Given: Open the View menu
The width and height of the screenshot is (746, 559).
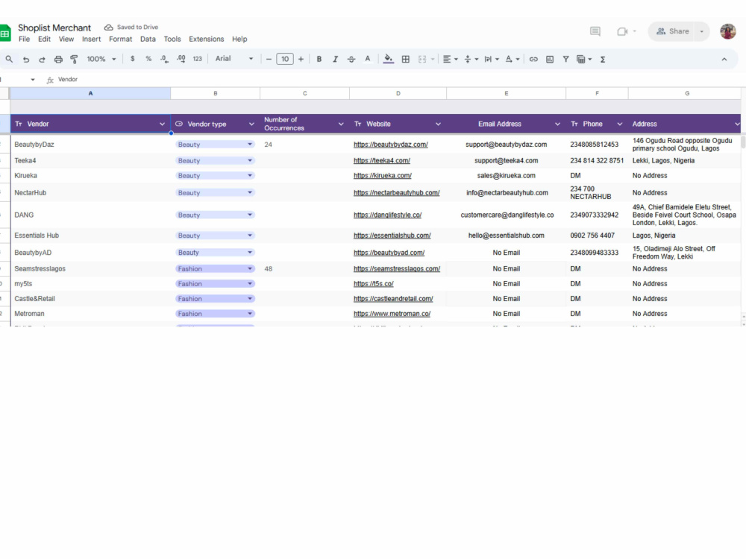Looking at the screenshot, I should (x=66, y=39).
